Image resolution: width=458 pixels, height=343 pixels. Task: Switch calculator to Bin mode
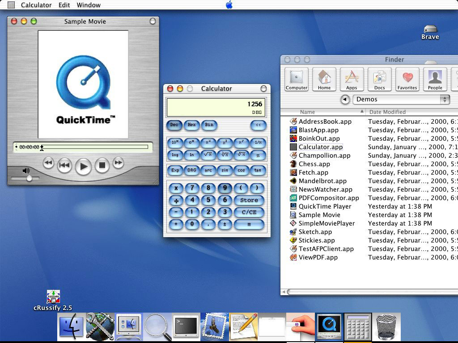click(209, 125)
